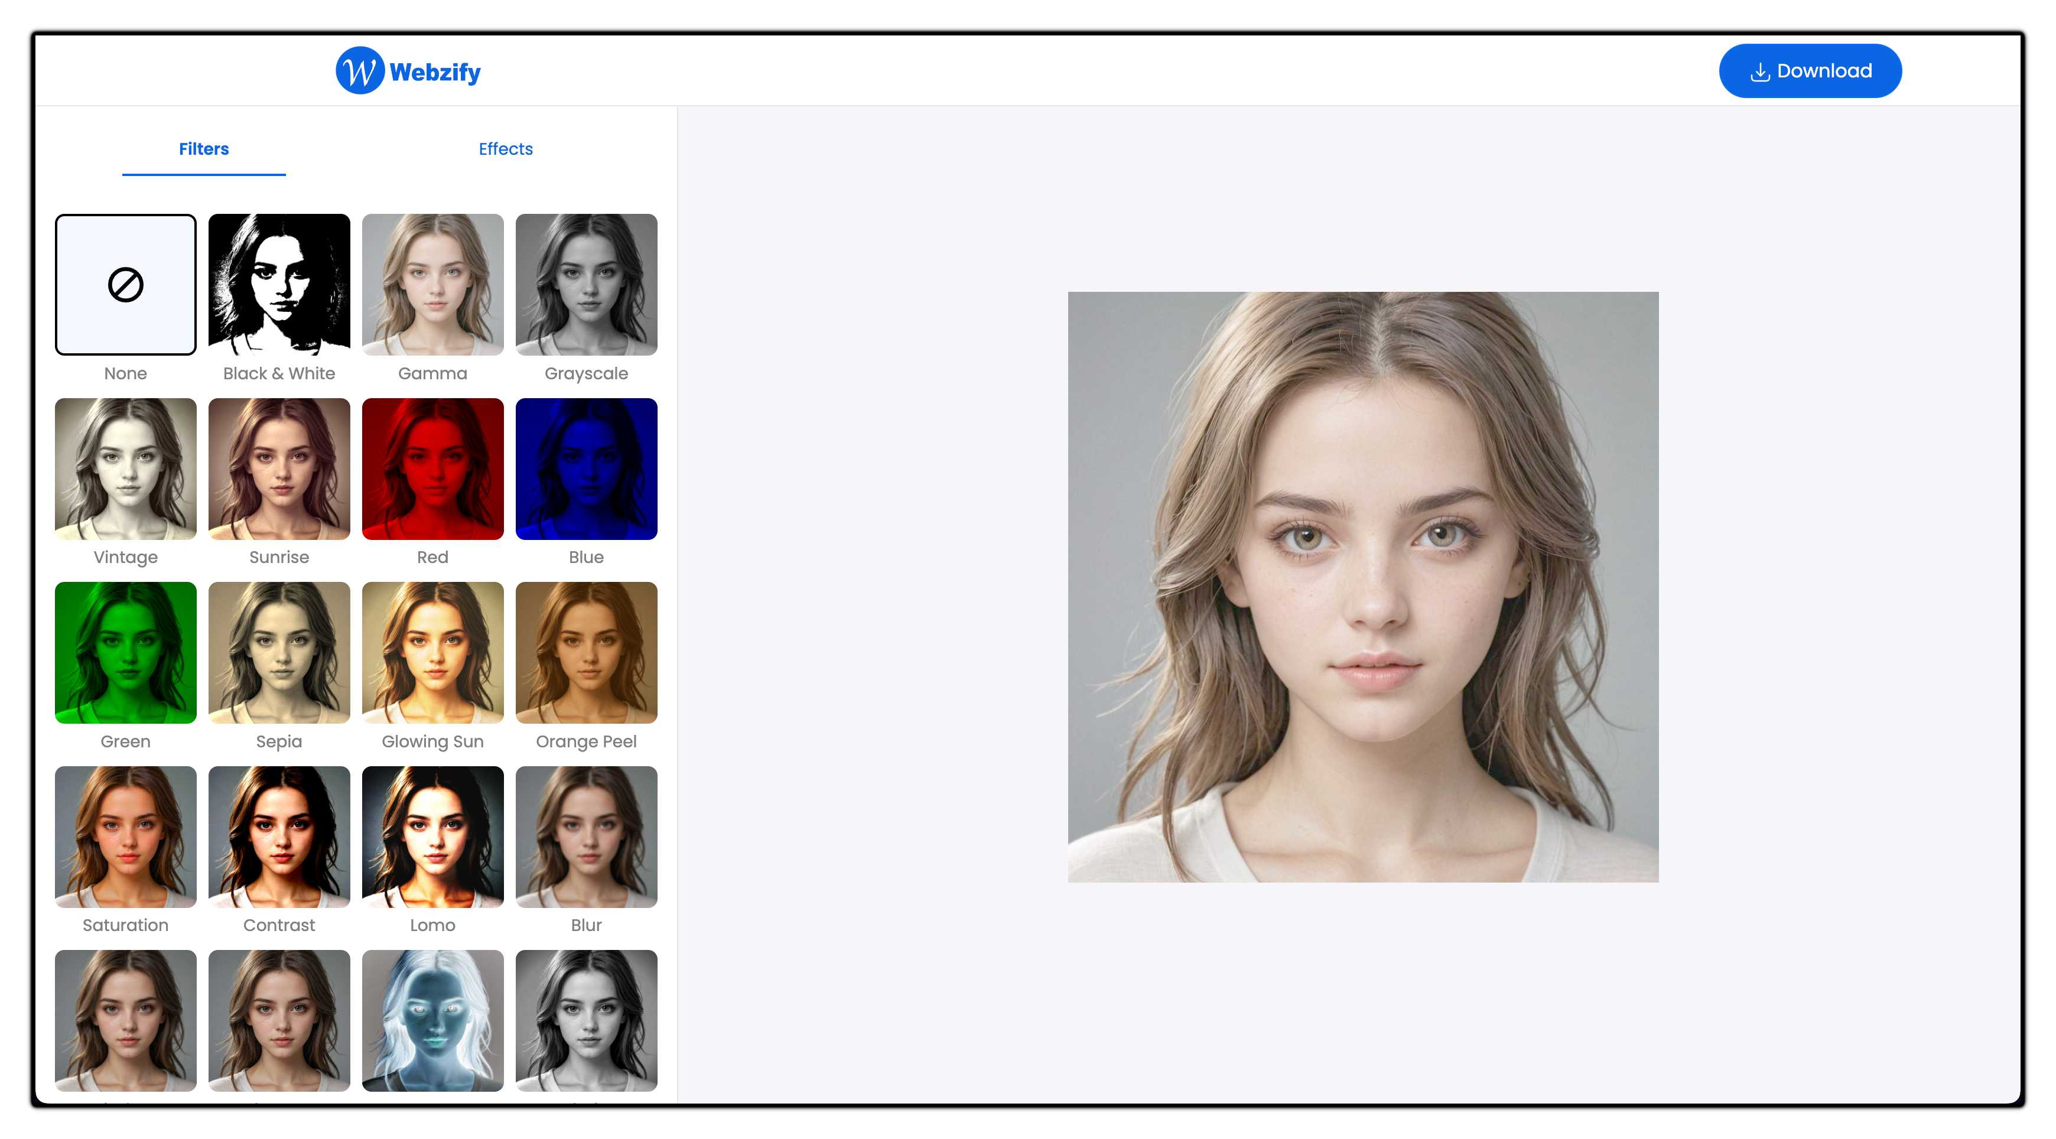Apply the Sunrise filter thumbnail
This screenshot has width=2056, height=1139.
(278, 468)
